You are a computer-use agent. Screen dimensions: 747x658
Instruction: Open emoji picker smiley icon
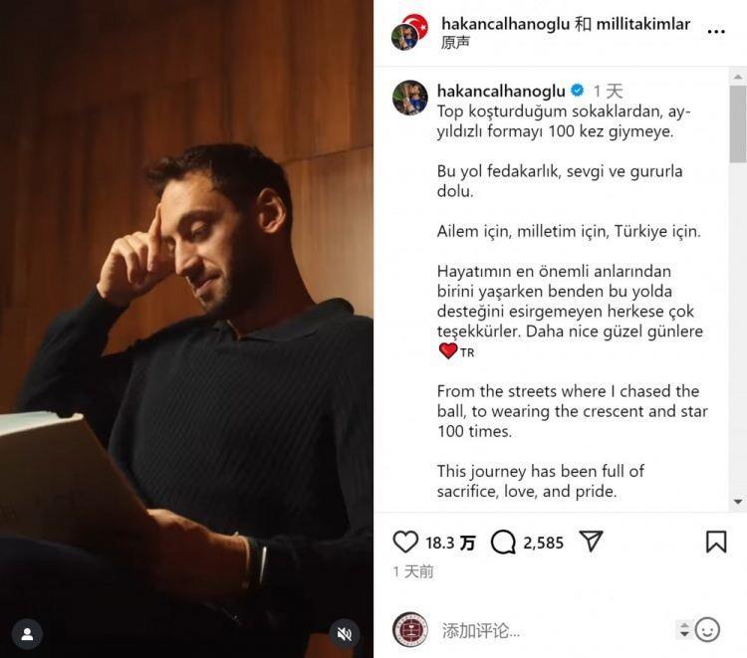[707, 630]
